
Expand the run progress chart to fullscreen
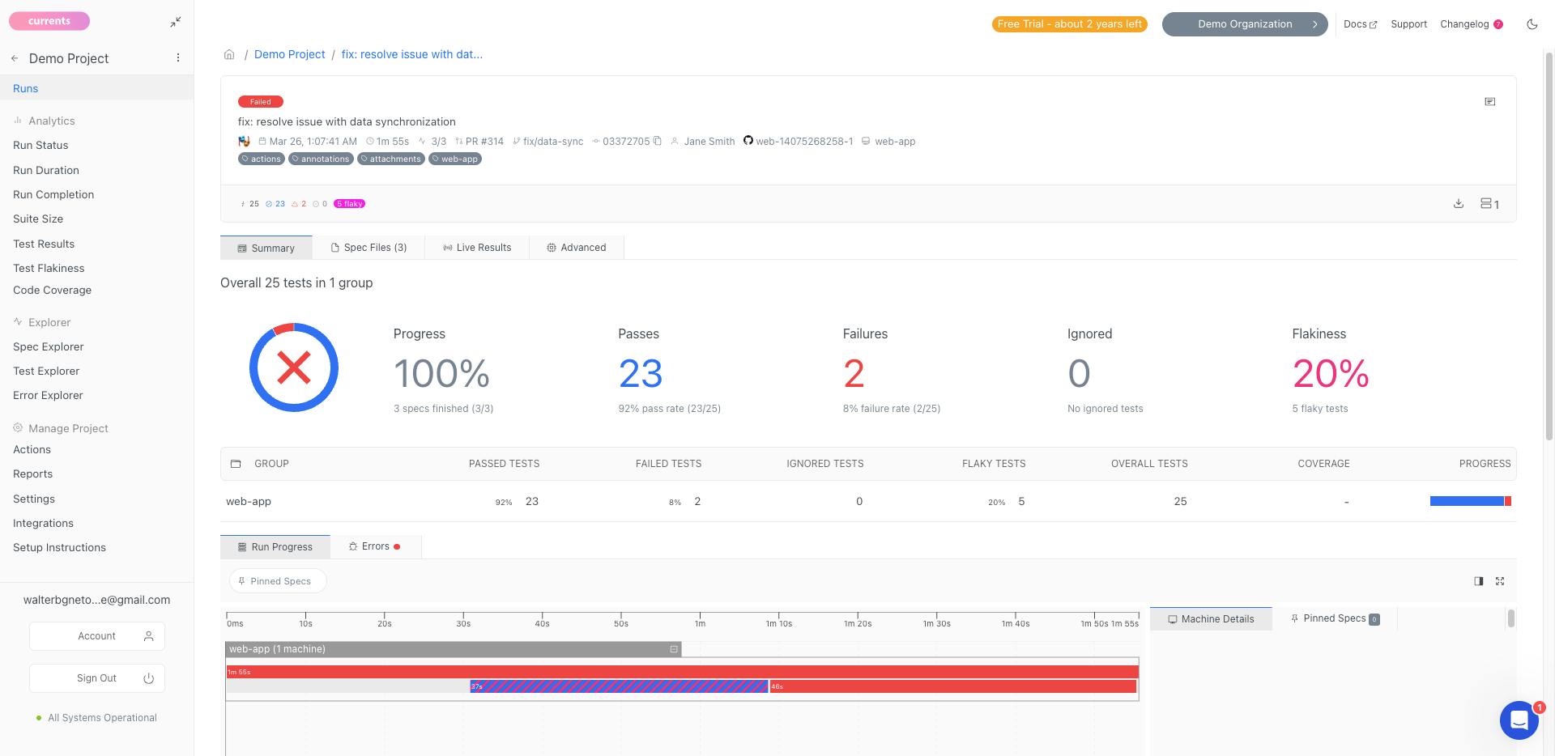click(x=1500, y=581)
